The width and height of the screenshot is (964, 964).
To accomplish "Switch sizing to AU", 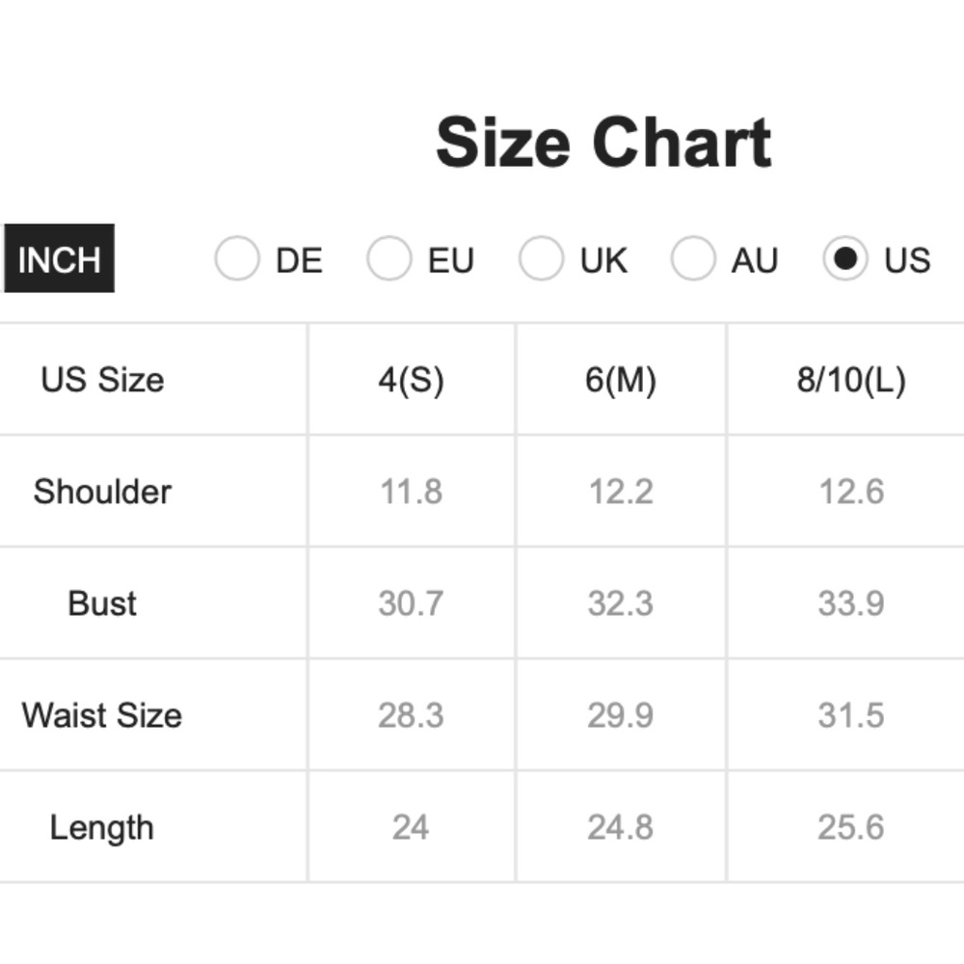I will pyautogui.click(x=693, y=258).
